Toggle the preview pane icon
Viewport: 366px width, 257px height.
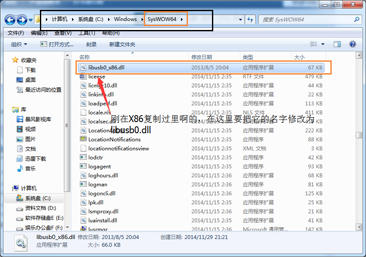(337, 44)
